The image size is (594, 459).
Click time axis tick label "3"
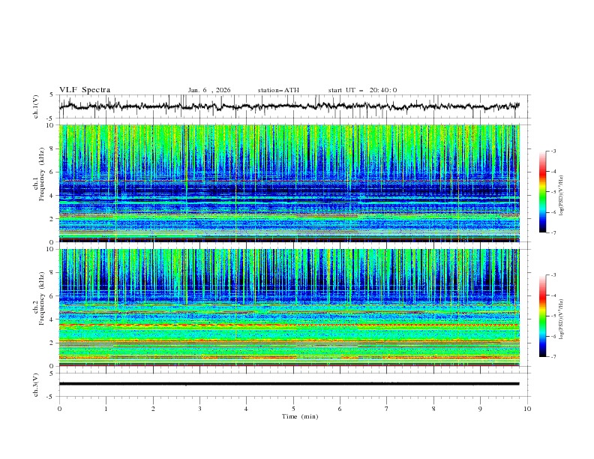click(x=199, y=409)
